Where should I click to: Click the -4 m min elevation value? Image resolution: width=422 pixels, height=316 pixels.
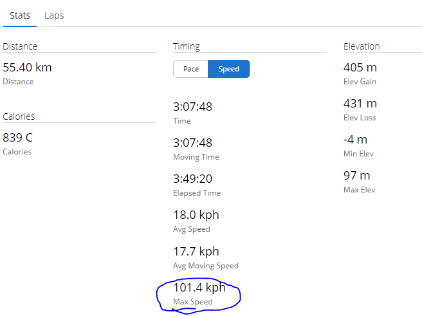click(x=355, y=140)
